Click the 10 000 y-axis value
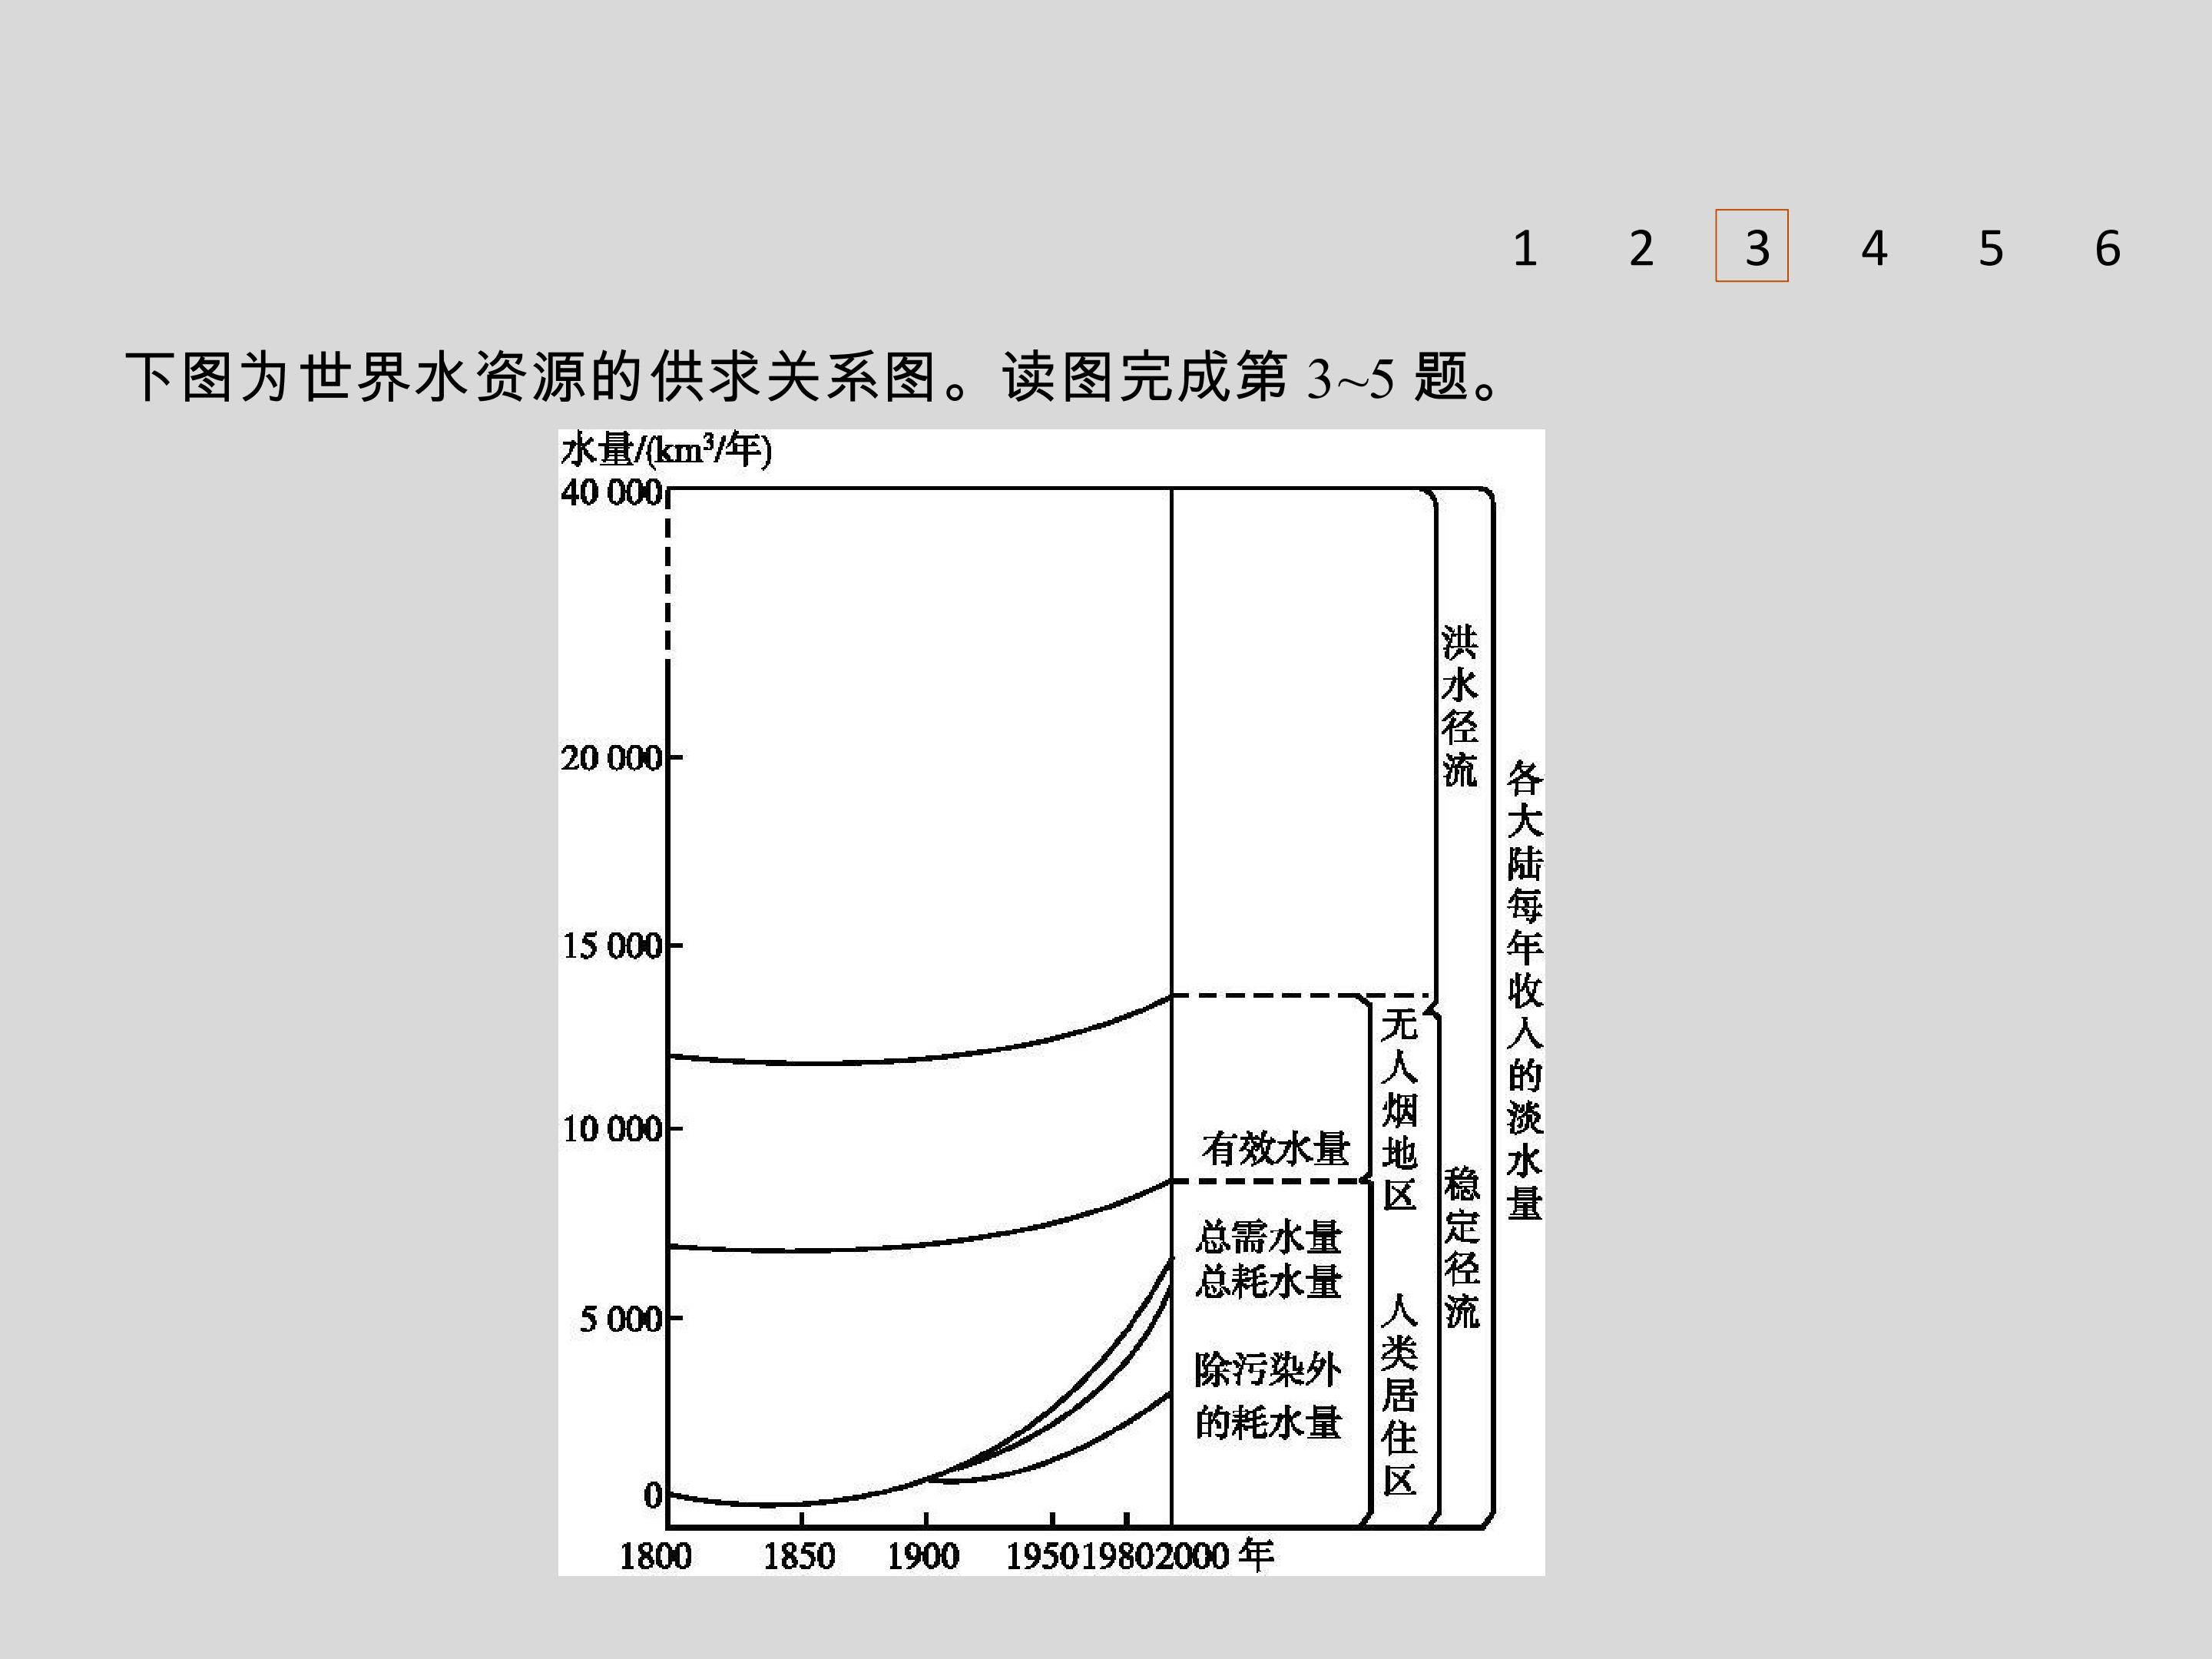Image resolution: width=2212 pixels, height=1659 pixels. pyautogui.click(x=612, y=1129)
